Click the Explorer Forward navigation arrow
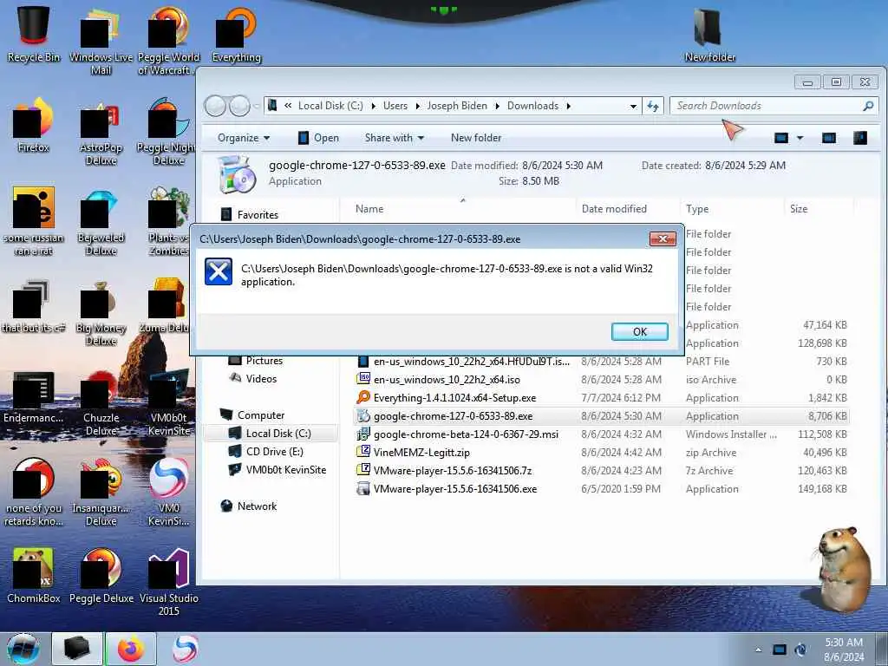Image resolution: width=888 pixels, height=666 pixels. tap(239, 106)
